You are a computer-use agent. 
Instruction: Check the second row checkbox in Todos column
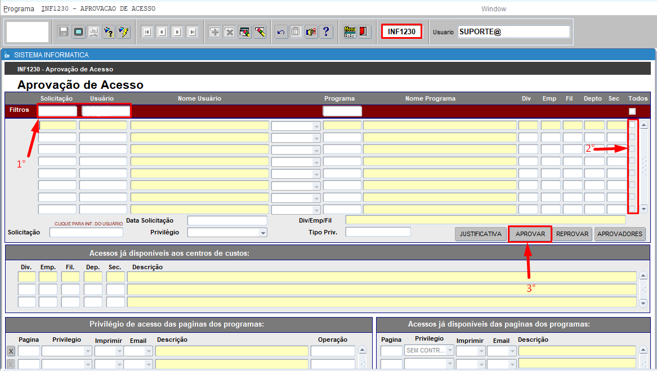(632, 137)
